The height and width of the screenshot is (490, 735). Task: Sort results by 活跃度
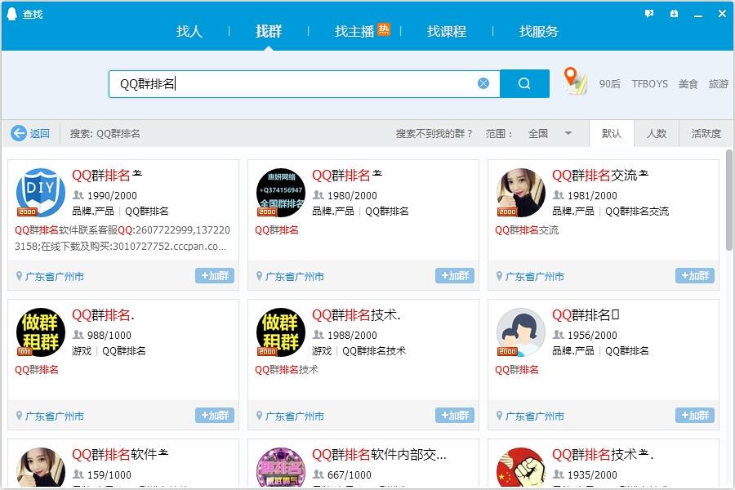tap(704, 133)
